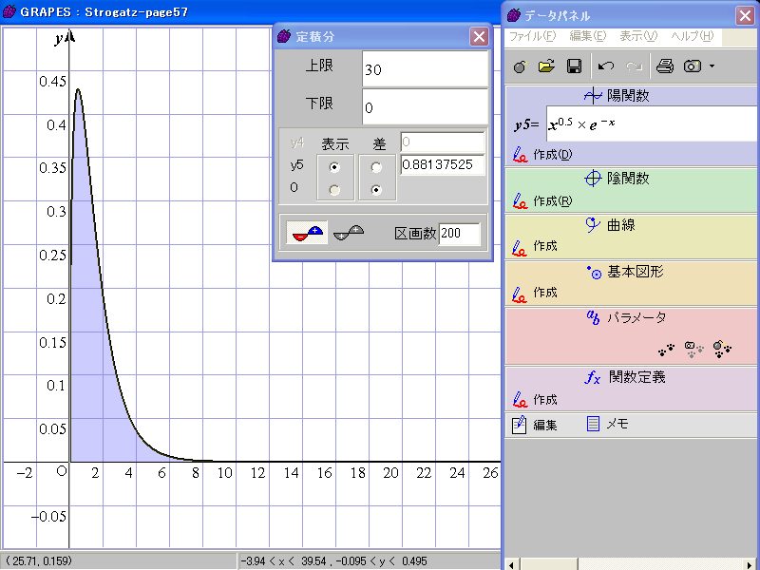Select the 0 row 表示 radio button

coord(334,189)
